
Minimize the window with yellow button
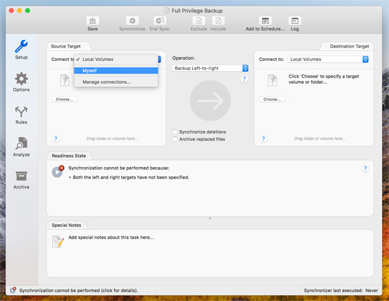click(19, 10)
